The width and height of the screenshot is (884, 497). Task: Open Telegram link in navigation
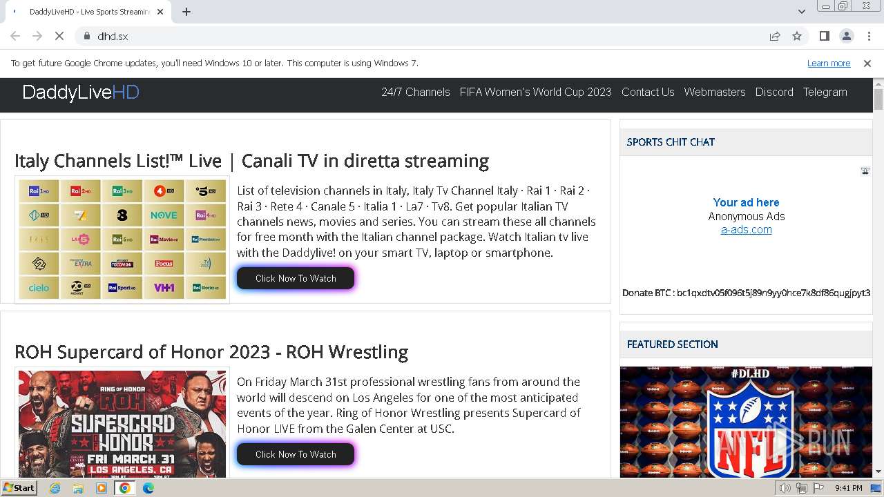[x=825, y=92]
